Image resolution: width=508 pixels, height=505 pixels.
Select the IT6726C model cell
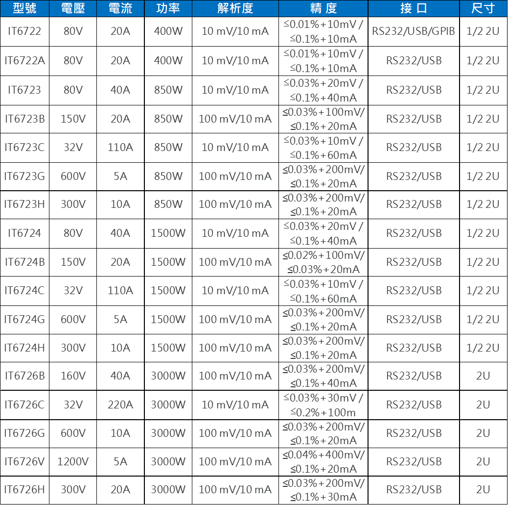[24, 404]
